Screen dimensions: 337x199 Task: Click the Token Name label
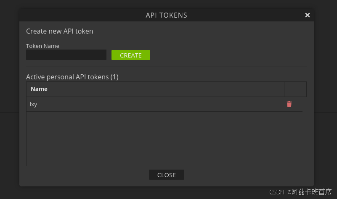[42, 46]
